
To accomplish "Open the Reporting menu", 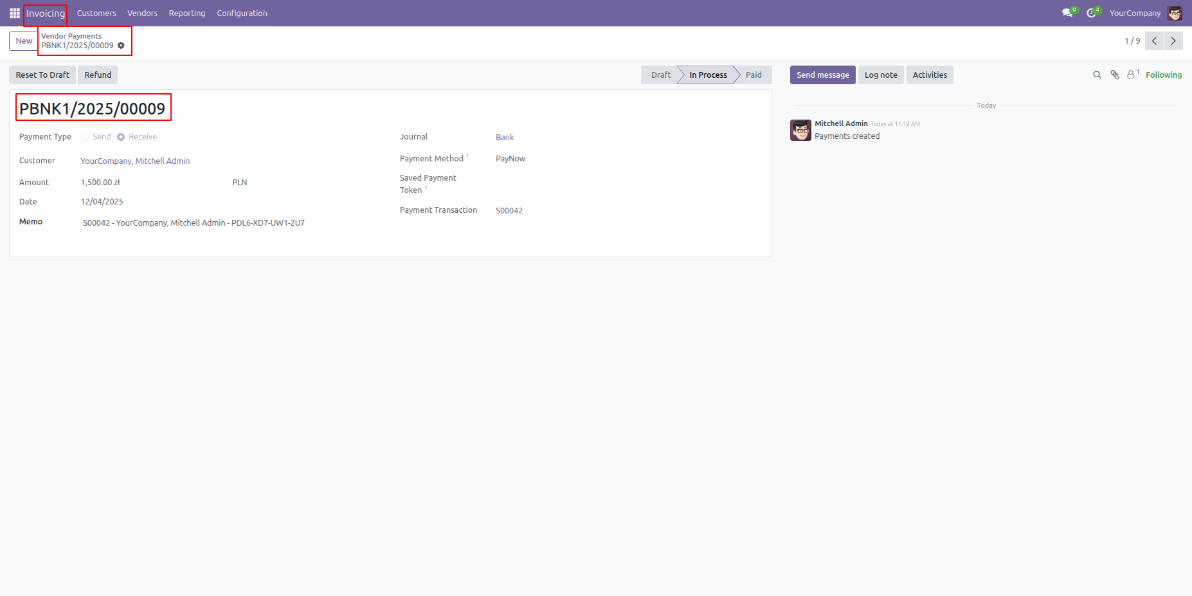I will [187, 13].
